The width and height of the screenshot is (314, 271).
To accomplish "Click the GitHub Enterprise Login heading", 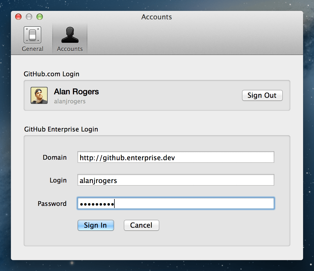I will click(61, 129).
